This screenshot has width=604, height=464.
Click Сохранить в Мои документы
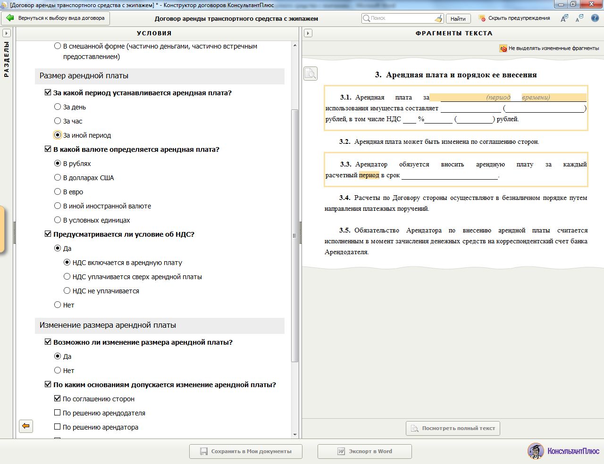coord(246,451)
